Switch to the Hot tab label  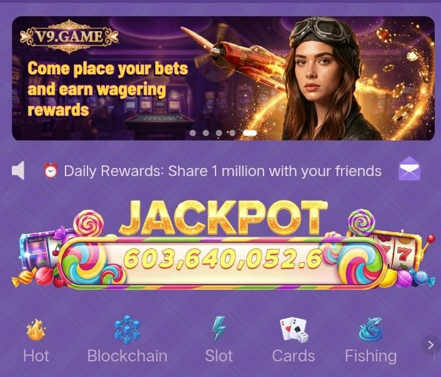click(36, 356)
